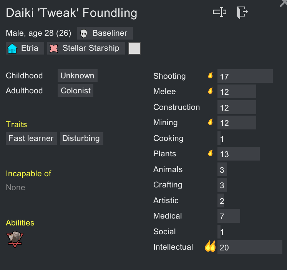Open the Colonist adulthood backstory
The height and width of the screenshot is (270, 287).
pyautogui.click(x=76, y=91)
